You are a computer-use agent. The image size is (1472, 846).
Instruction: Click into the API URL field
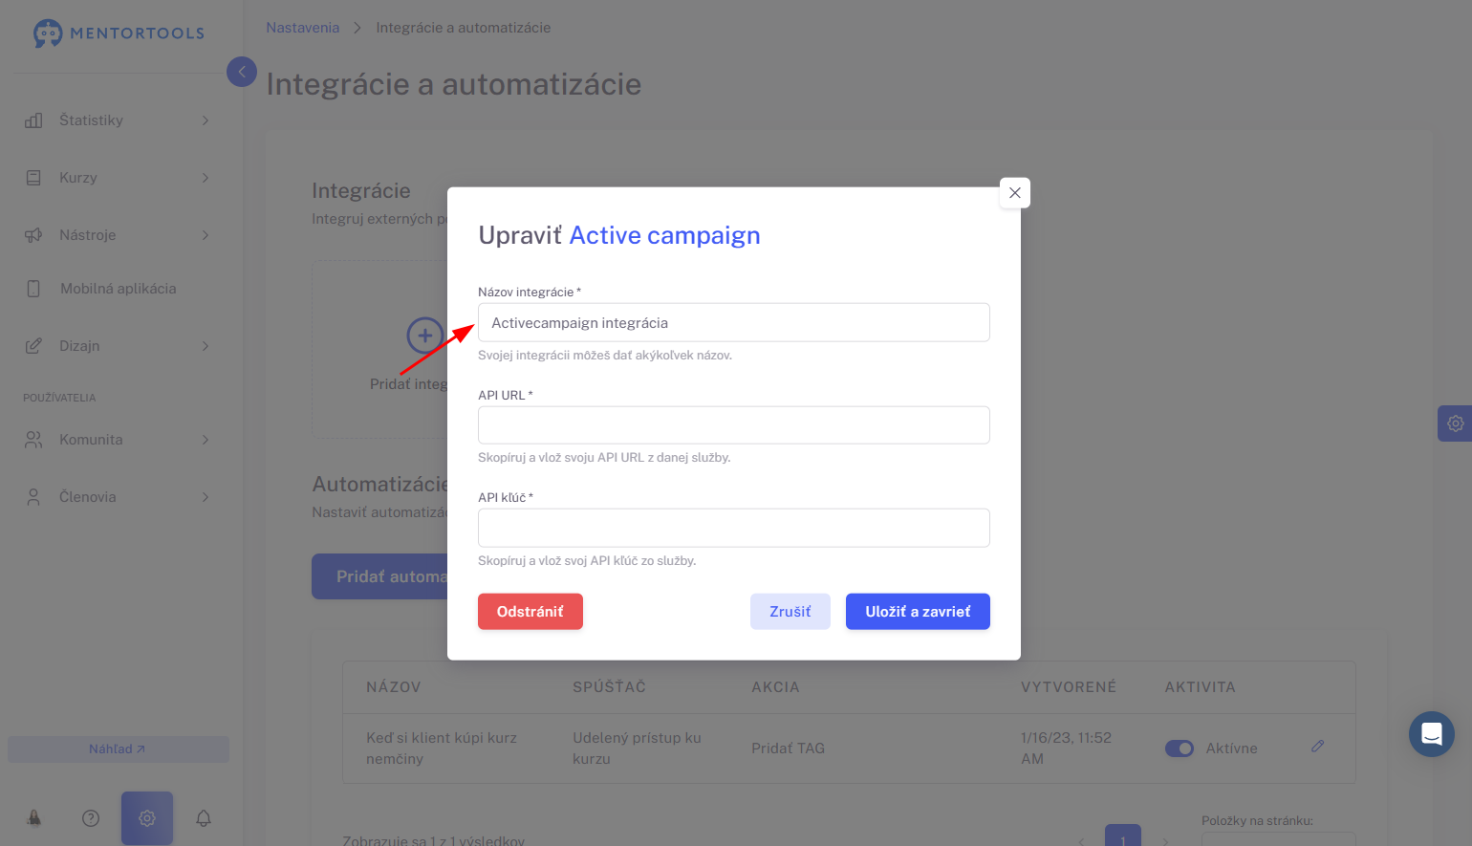pyautogui.click(x=734, y=425)
